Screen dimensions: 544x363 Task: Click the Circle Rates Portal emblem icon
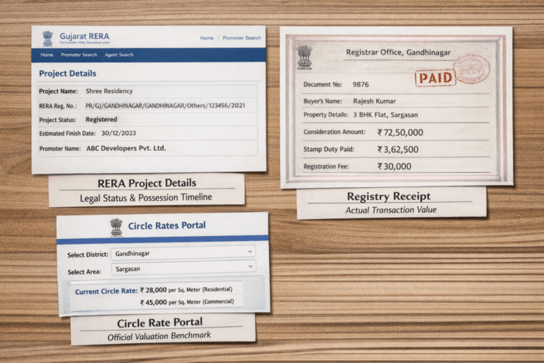click(x=116, y=226)
